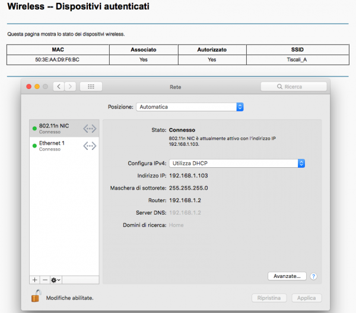Viewport: 356px width, 313px height.
Task: Open the Posizione Automatica dropdown
Action: coord(190,107)
